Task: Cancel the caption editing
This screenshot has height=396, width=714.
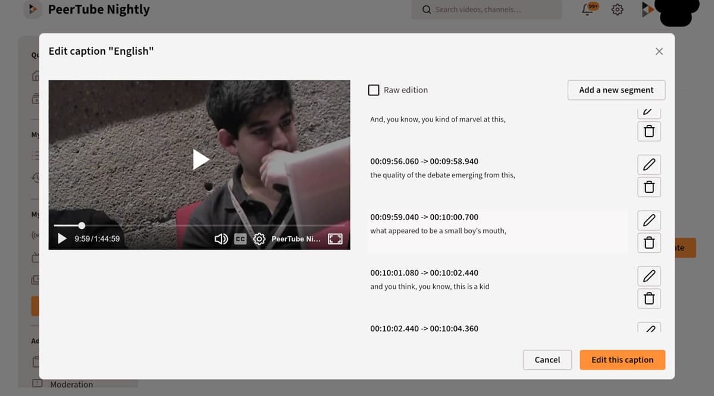Action: (547, 360)
